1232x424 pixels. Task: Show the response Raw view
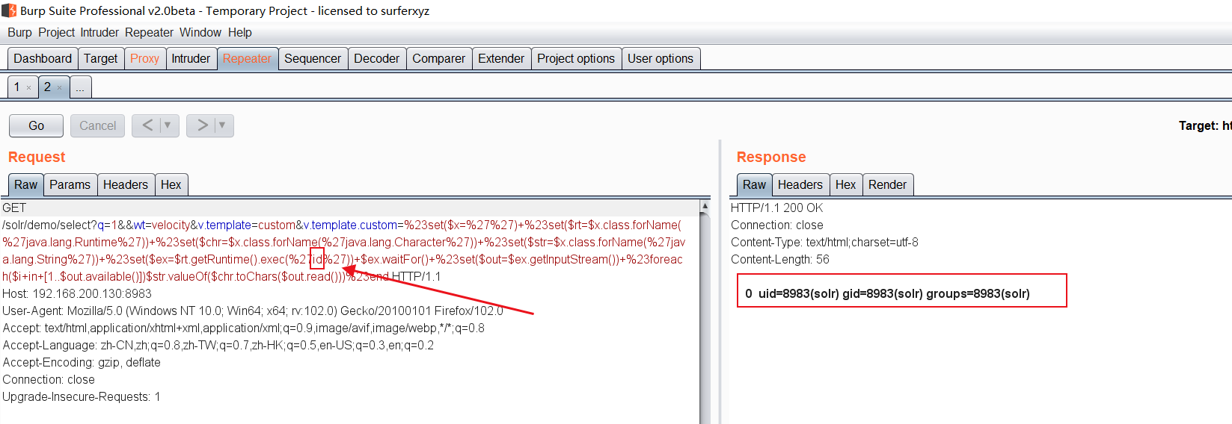754,184
